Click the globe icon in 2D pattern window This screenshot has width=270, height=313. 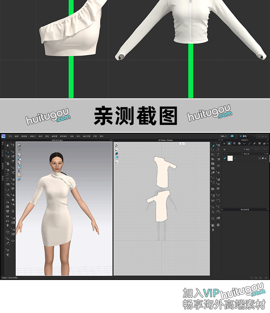tap(117, 154)
